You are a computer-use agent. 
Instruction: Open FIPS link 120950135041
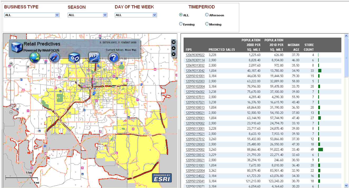[x=195, y=181]
